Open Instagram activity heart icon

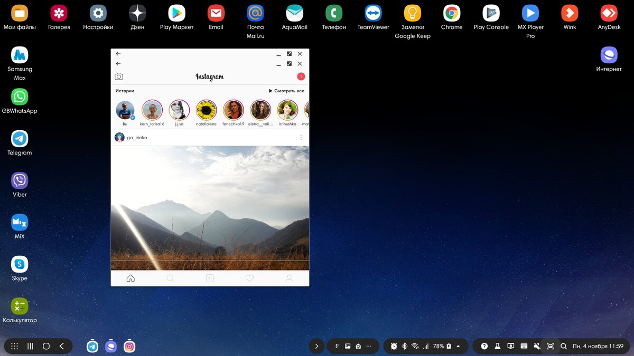pos(249,277)
